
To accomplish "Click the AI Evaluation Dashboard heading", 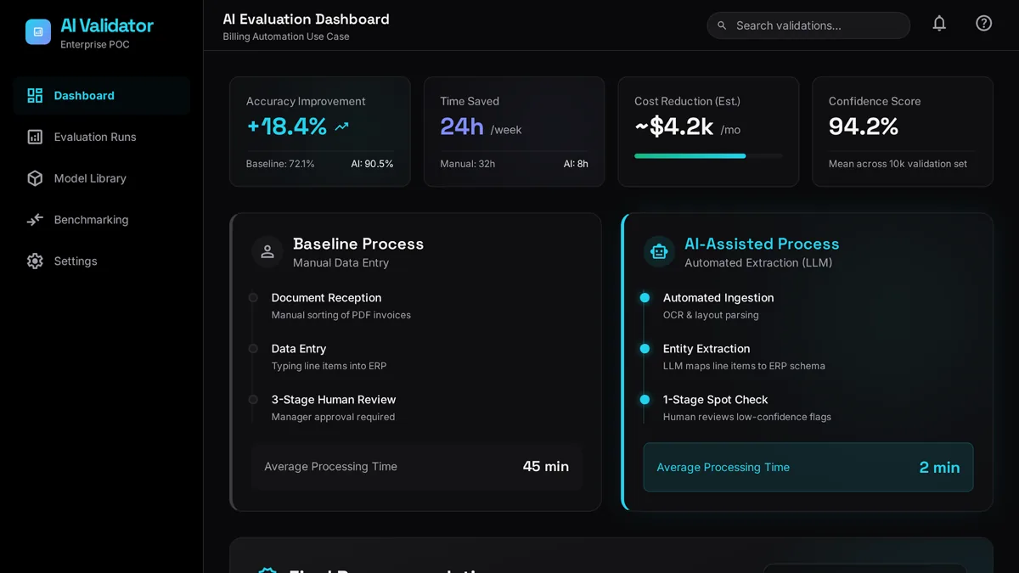I will 306,19.
